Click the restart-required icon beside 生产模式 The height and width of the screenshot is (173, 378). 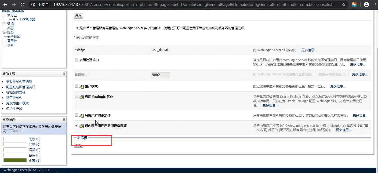tap(82, 87)
